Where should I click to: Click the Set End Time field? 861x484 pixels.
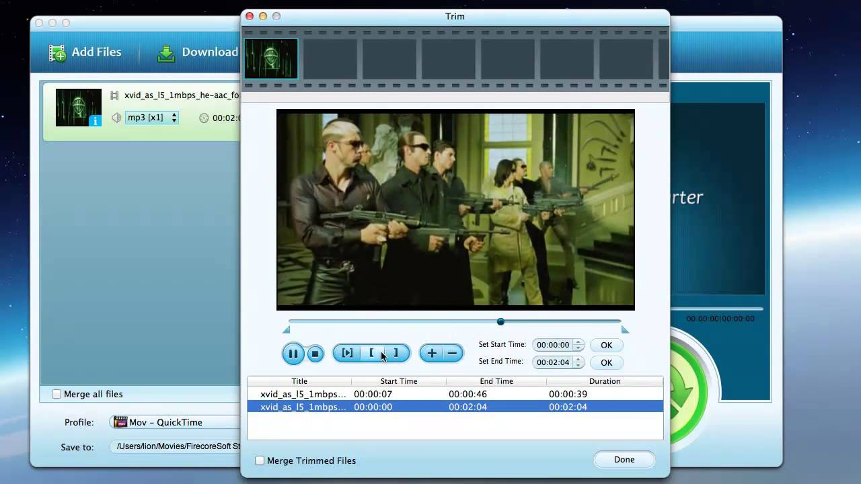click(x=553, y=362)
